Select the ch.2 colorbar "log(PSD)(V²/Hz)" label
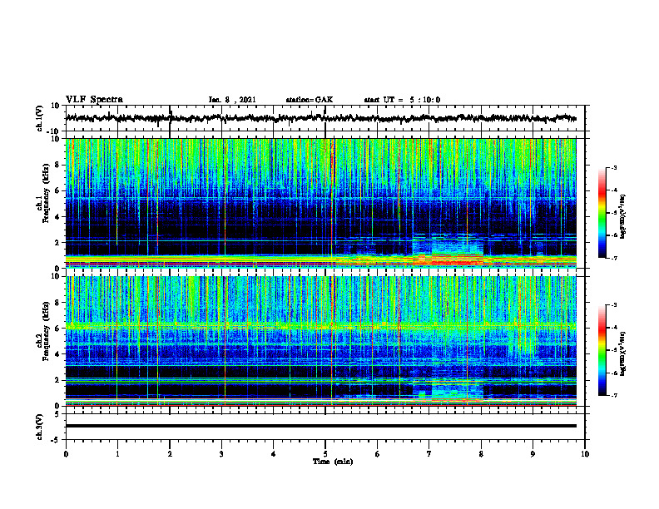 (x=622, y=353)
